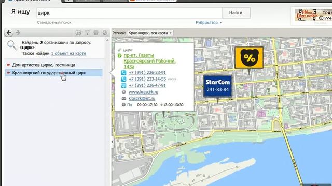332x186 pixels.
Task: Open the filter funnel in results toolbar
Action: pyautogui.click(x=87, y=33)
